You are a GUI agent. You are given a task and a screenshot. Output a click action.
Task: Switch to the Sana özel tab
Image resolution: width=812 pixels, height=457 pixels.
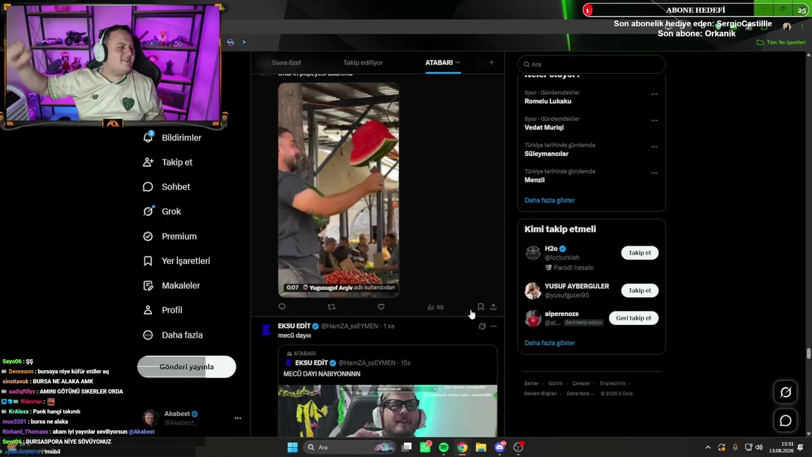[286, 62]
